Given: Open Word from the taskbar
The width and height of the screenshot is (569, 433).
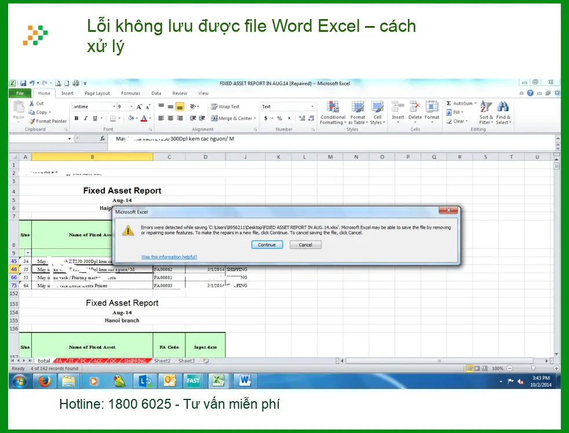Looking at the screenshot, I should pos(245,381).
